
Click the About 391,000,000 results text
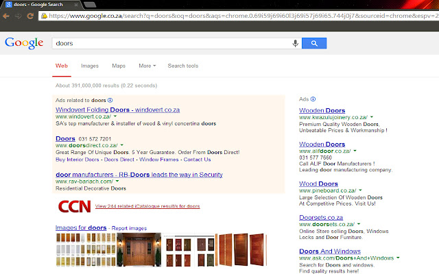tap(106, 86)
